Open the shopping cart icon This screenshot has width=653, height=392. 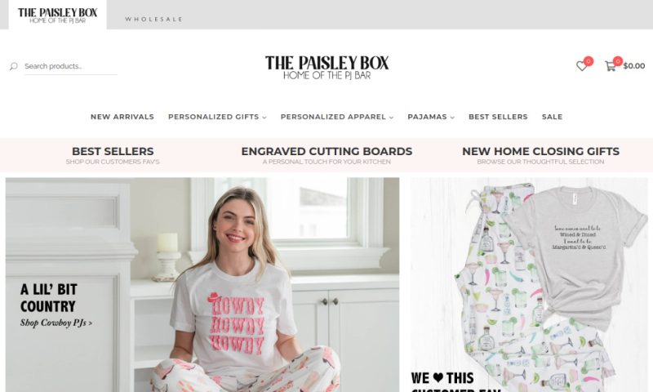(611, 66)
